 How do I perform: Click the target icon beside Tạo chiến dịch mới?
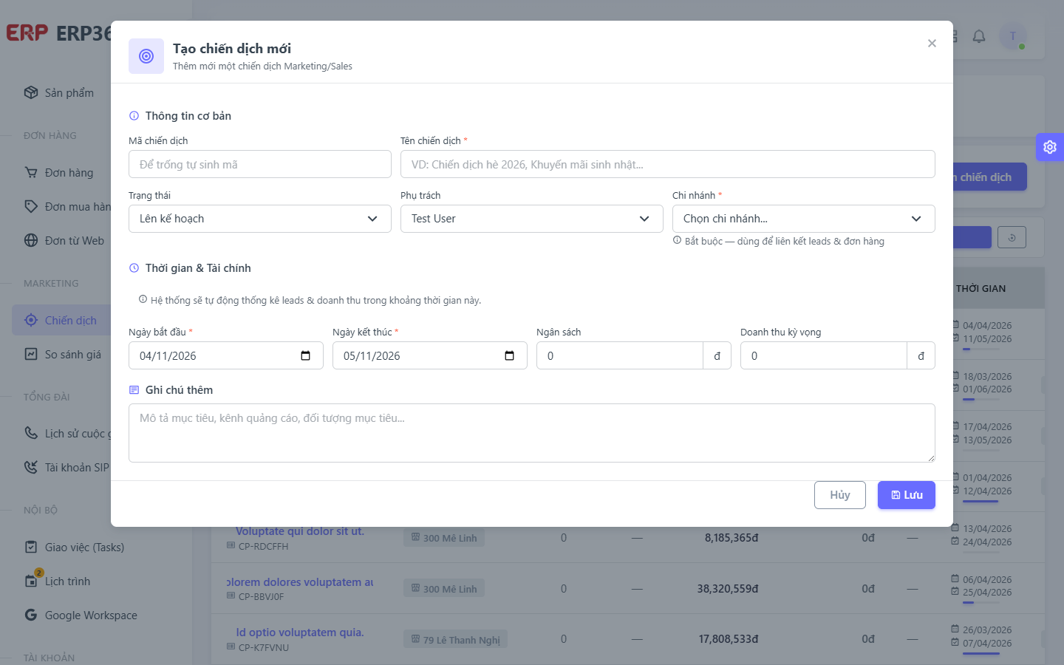click(x=146, y=56)
